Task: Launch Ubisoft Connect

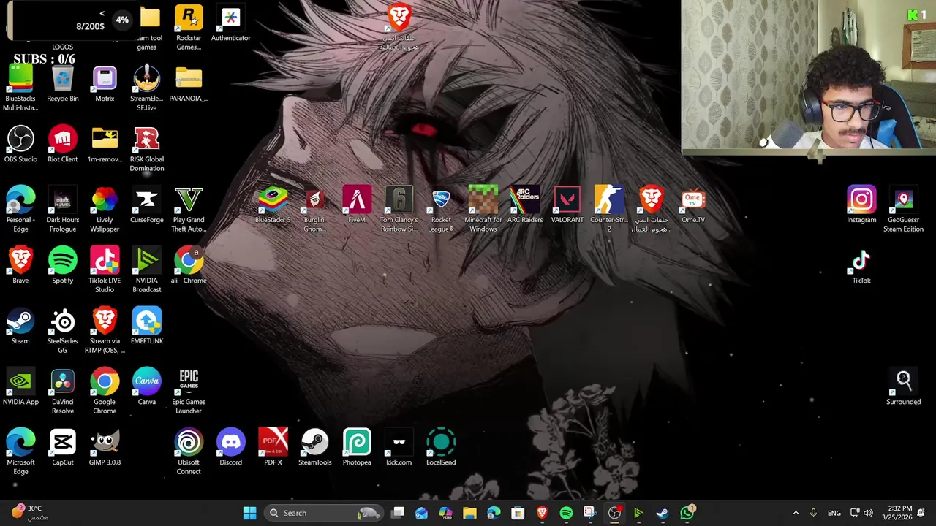Action: [189, 451]
